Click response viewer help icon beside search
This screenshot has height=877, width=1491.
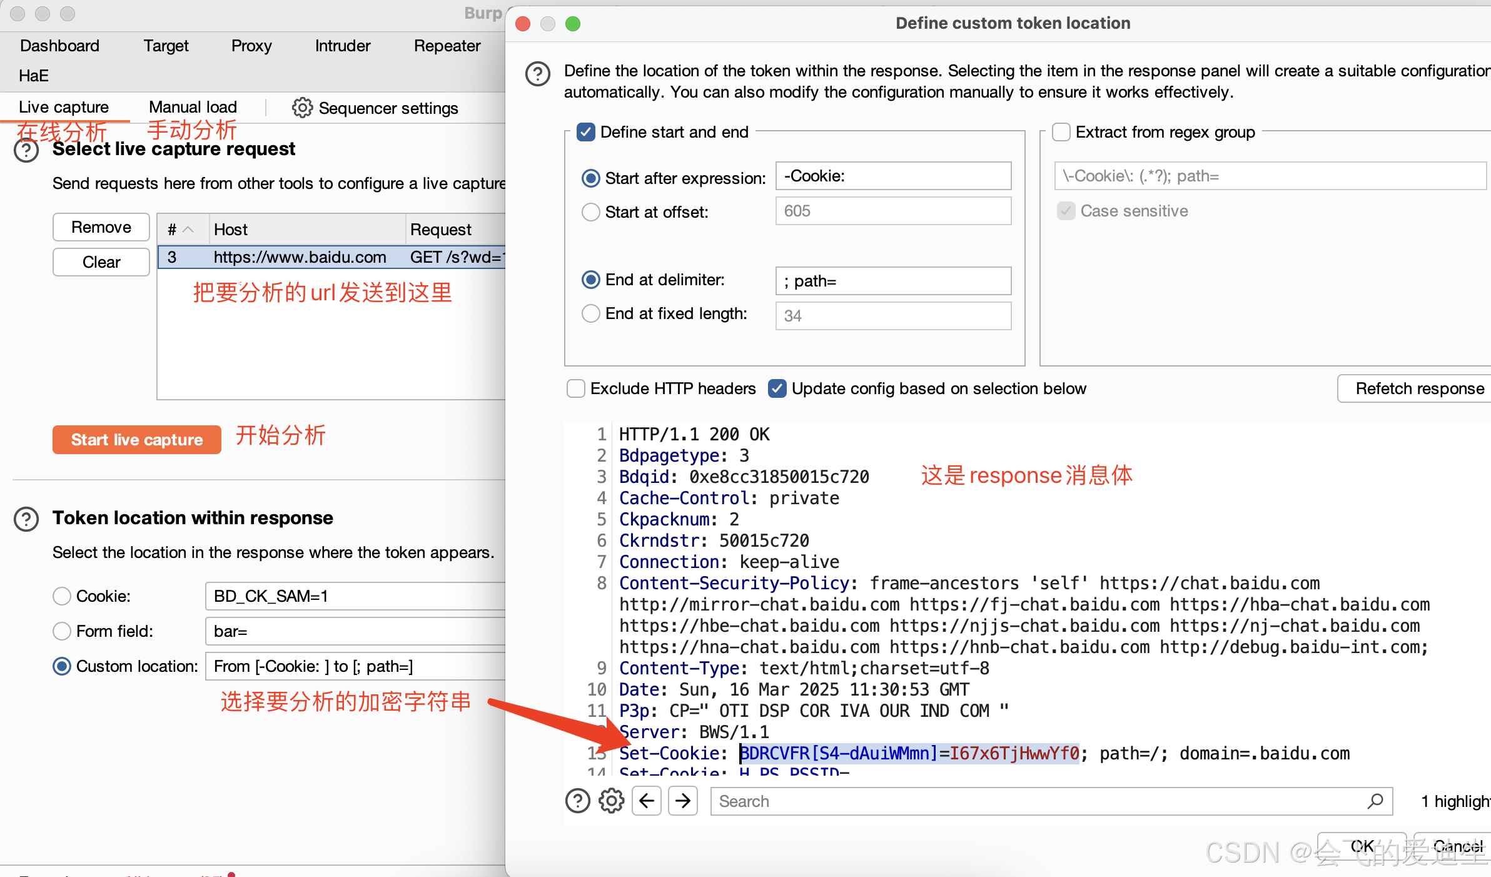click(x=577, y=801)
